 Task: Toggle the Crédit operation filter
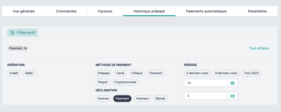pyautogui.click(x=14, y=73)
